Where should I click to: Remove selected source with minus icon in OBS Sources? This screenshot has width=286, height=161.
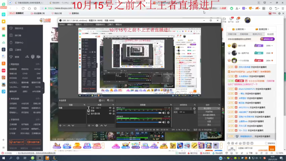pyautogui.click(x=93, y=126)
